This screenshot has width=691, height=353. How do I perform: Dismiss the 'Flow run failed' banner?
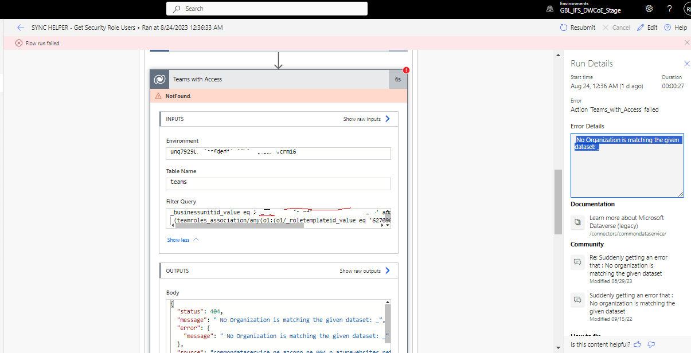tap(686, 42)
